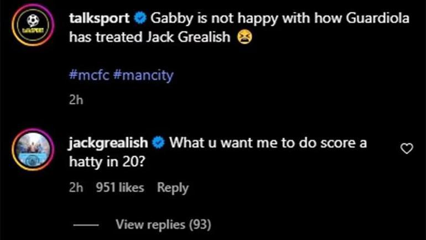Expand View replies (93)
Viewport: 426px width, 240px height.
(x=163, y=225)
